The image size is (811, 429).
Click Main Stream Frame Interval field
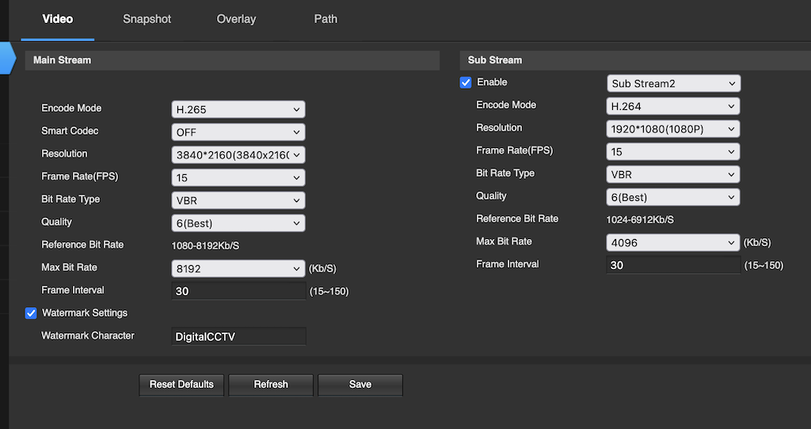[x=238, y=291]
